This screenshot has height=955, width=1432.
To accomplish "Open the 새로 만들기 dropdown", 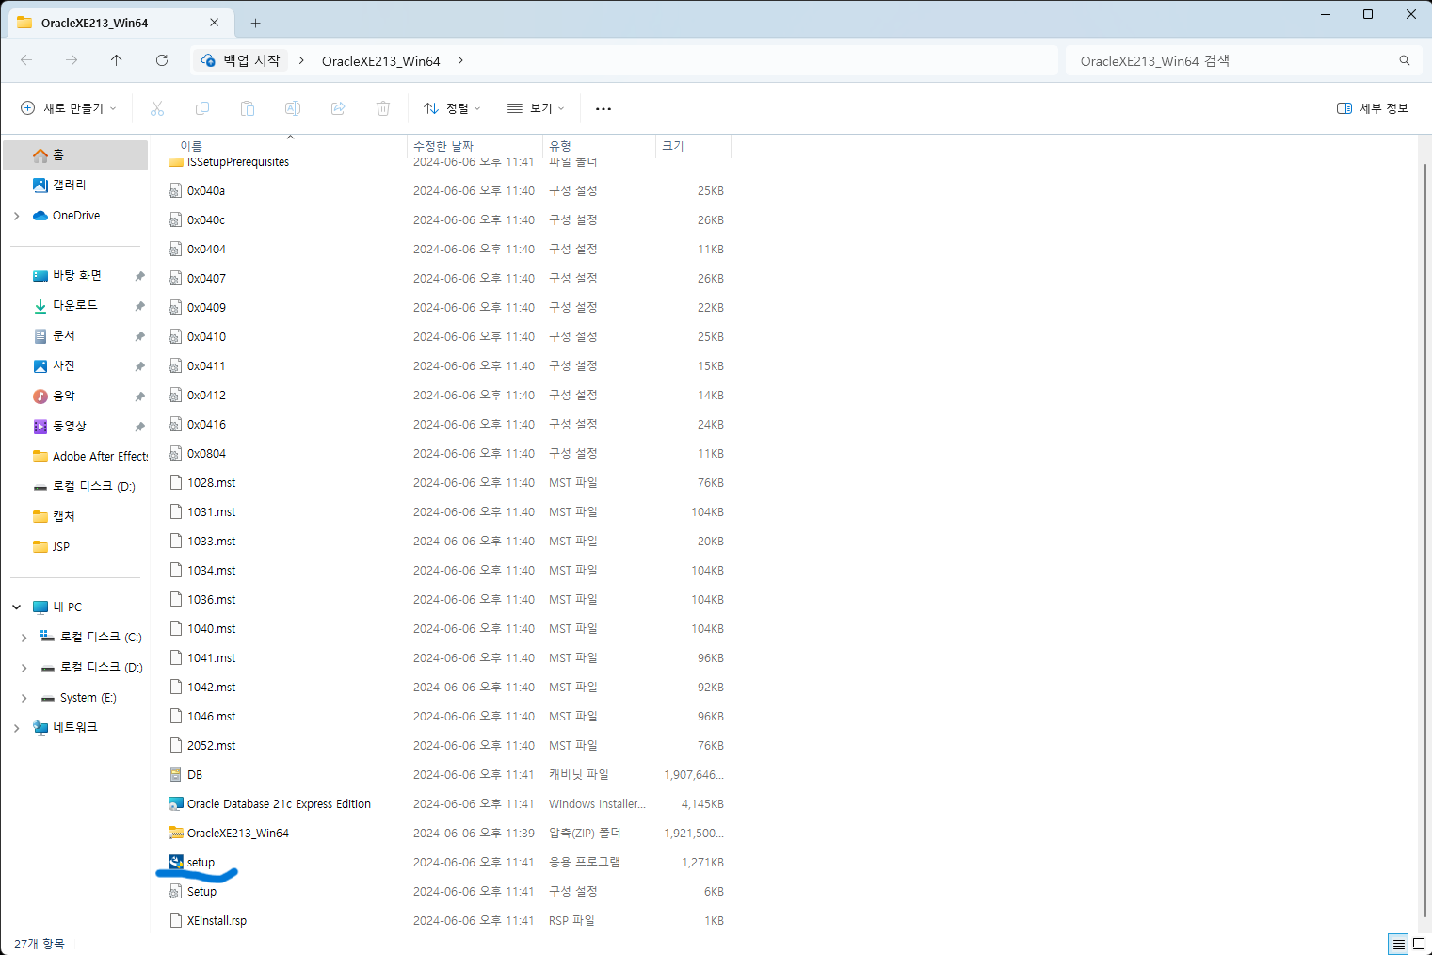I will click(69, 108).
